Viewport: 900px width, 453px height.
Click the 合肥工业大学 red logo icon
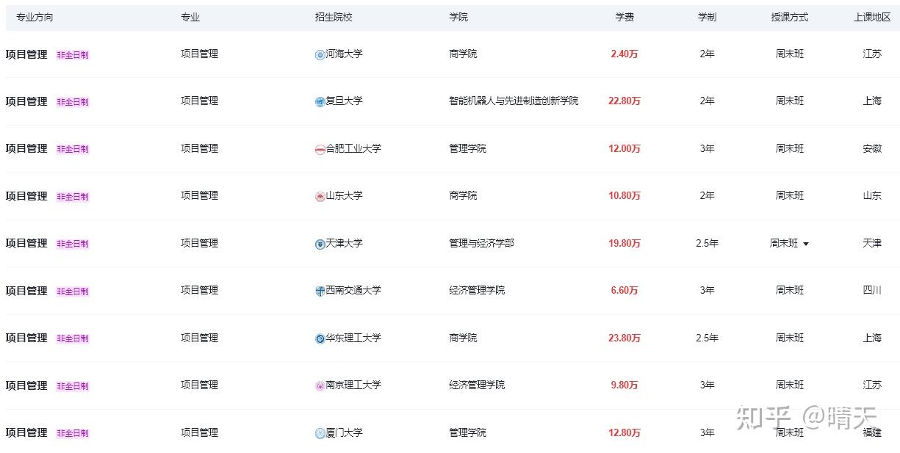coord(320,149)
